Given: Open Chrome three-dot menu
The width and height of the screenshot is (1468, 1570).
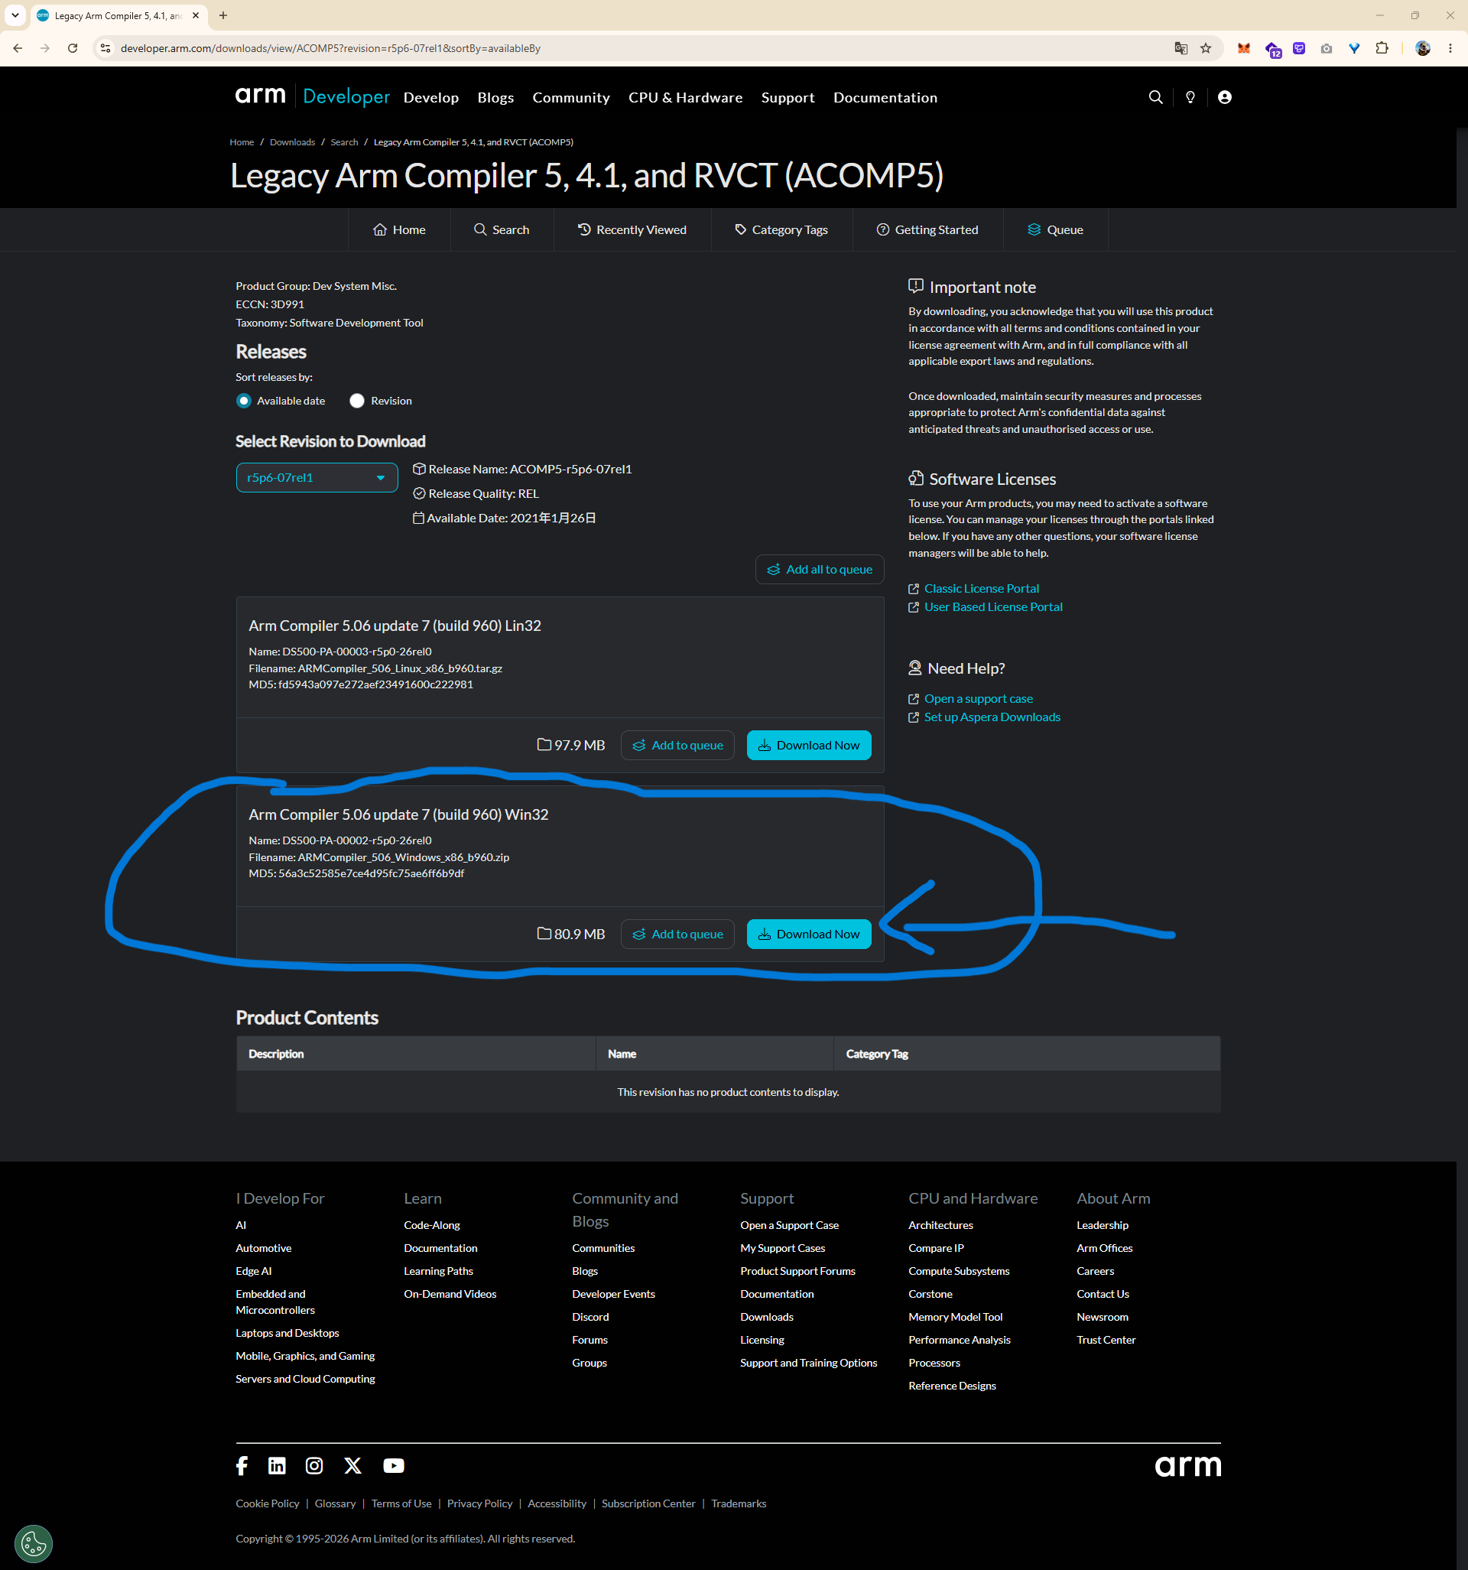Looking at the screenshot, I should pyautogui.click(x=1450, y=48).
